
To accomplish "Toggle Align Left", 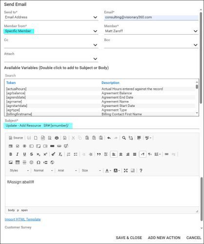I will [x=114, y=154].
